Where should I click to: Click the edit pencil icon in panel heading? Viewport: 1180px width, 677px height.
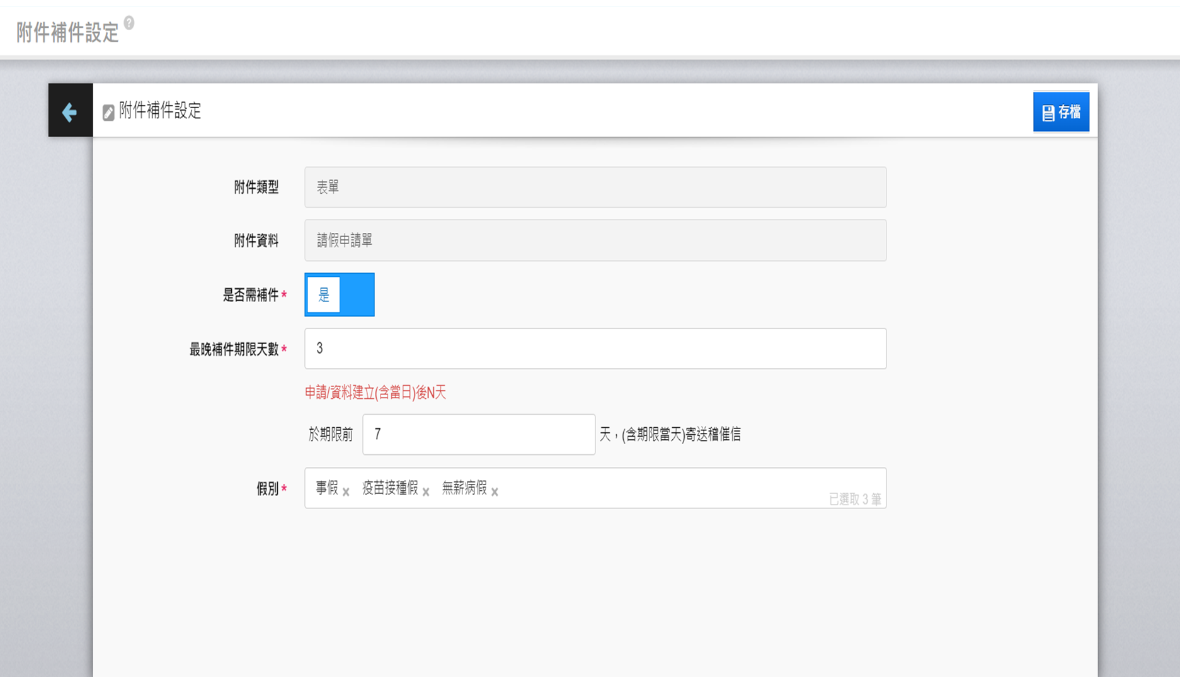[x=108, y=113]
